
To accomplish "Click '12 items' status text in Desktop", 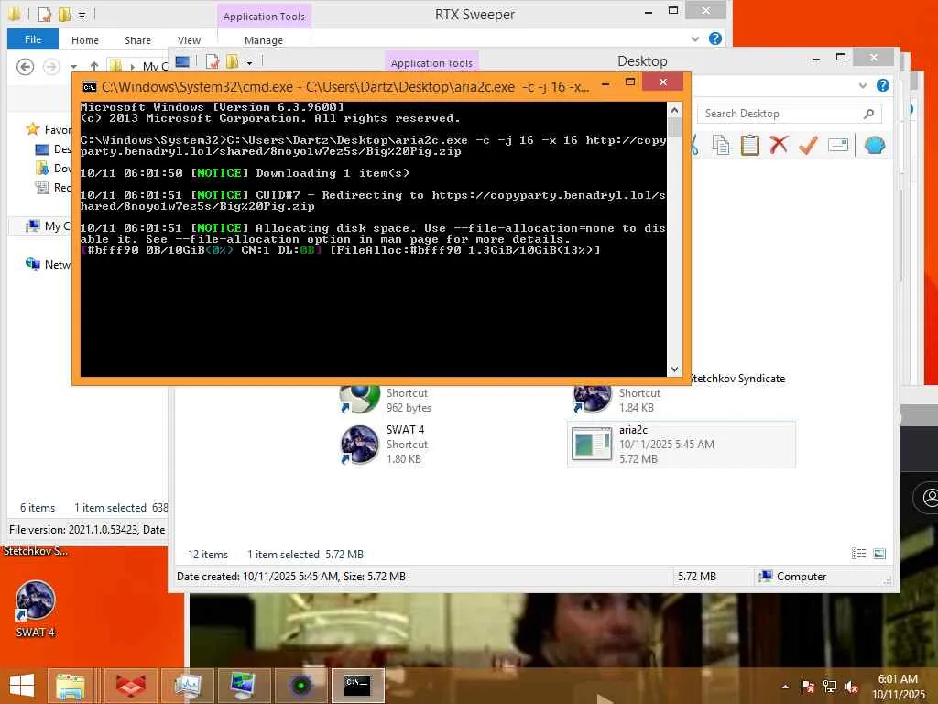I will (x=208, y=555).
